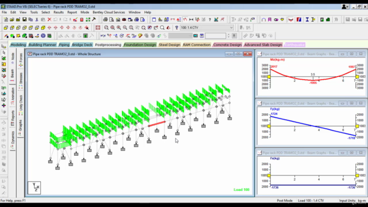Save the model with floppy icon

pyautogui.click(x=24, y=20)
